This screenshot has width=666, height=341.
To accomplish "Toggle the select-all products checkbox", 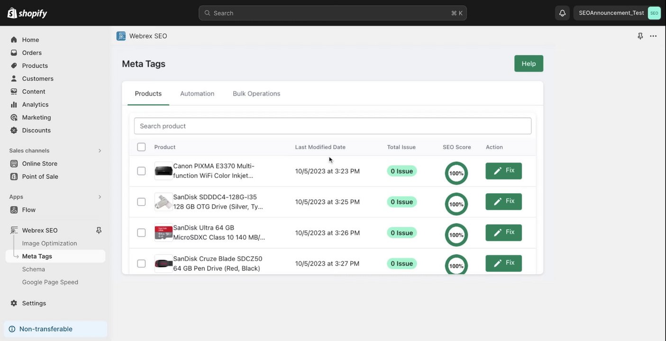I will pos(141,147).
